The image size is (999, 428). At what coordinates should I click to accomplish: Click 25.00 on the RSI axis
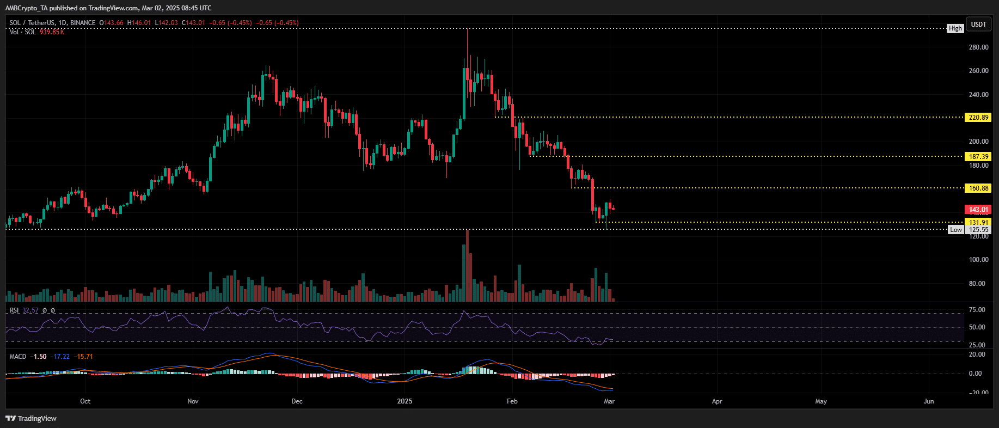coord(977,345)
